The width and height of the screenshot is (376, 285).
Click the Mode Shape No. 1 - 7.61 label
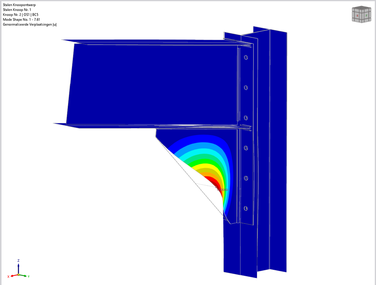click(21, 19)
